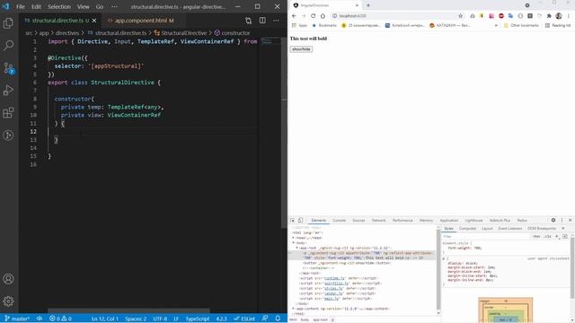Image resolution: width=575 pixels, height=323 pixels.
Task: Click the UTF-8 encoding indicator
Action: click(x=160, y=319)
